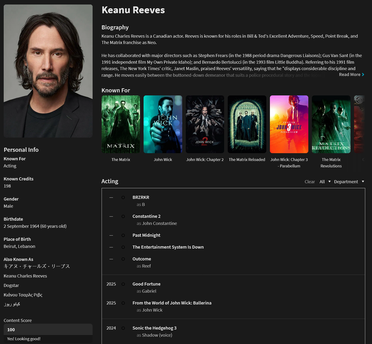The height and width of the screenshot is (344, 372).
Task: Open The Entertainment System Is Down credit
Action: [168, 247]
